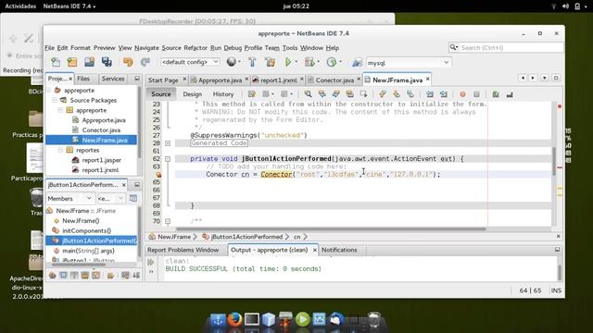Open the Tools menu
Image resolution: width=593 pixels, height=333 pixels.
pyautogui.click(x=290, y=48)
